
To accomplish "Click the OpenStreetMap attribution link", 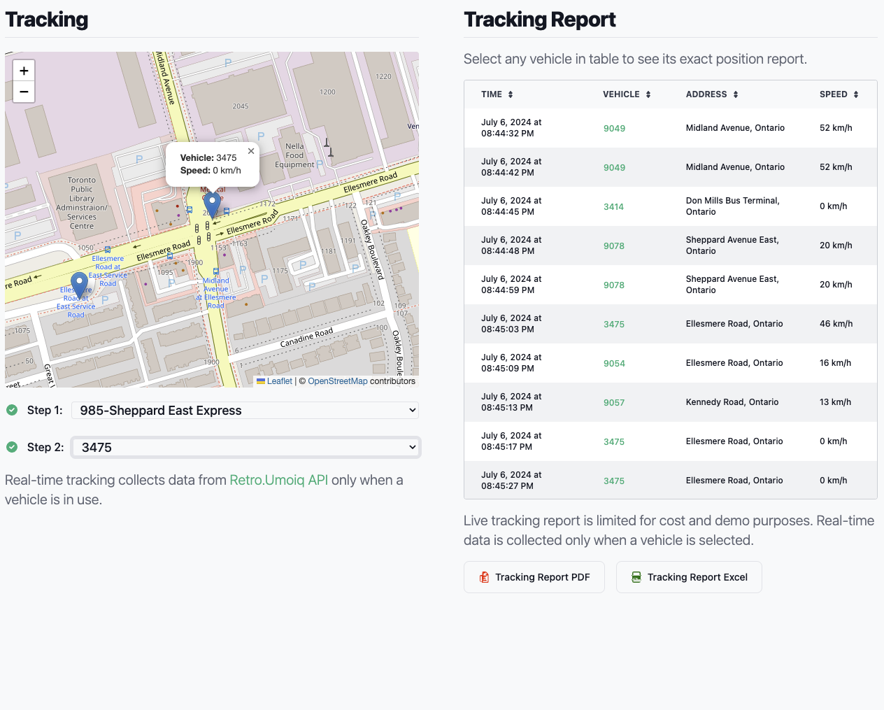I will (x=338, y=381).
